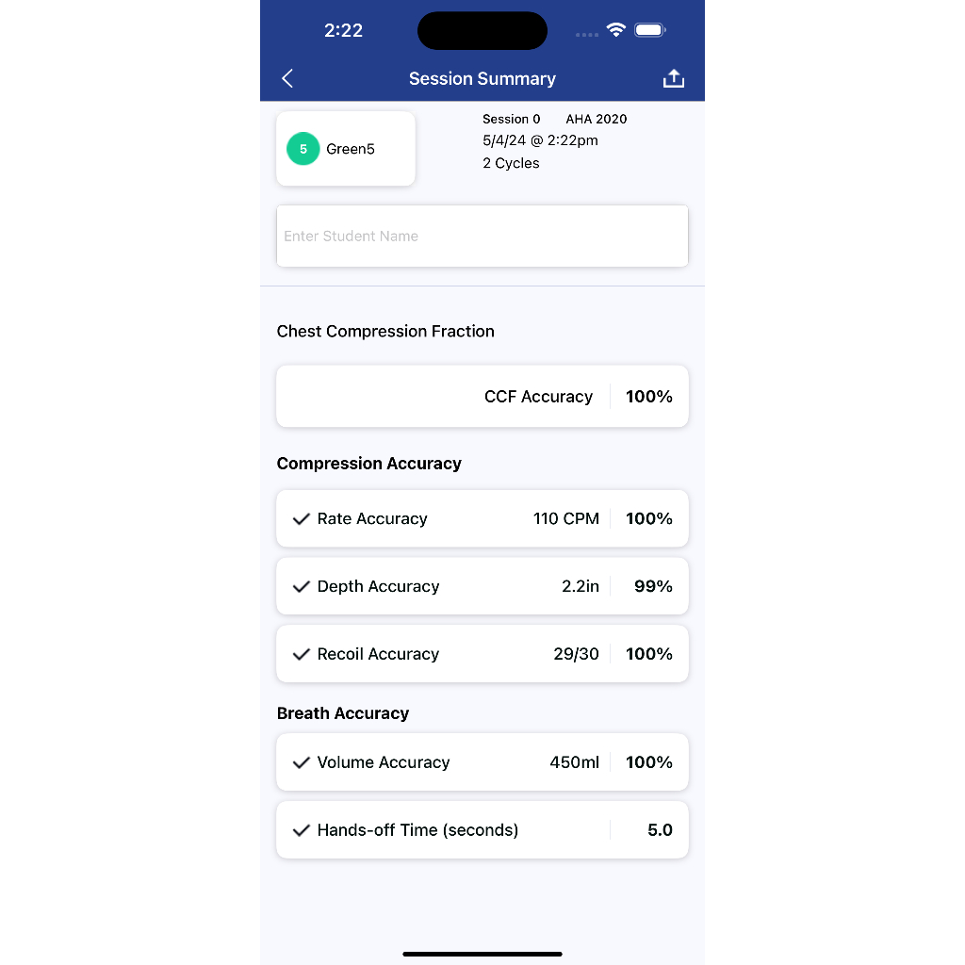This screenshot has width=965, height=965.
Task: Expand the Depth Accuracy row
Action: point(482,587)
